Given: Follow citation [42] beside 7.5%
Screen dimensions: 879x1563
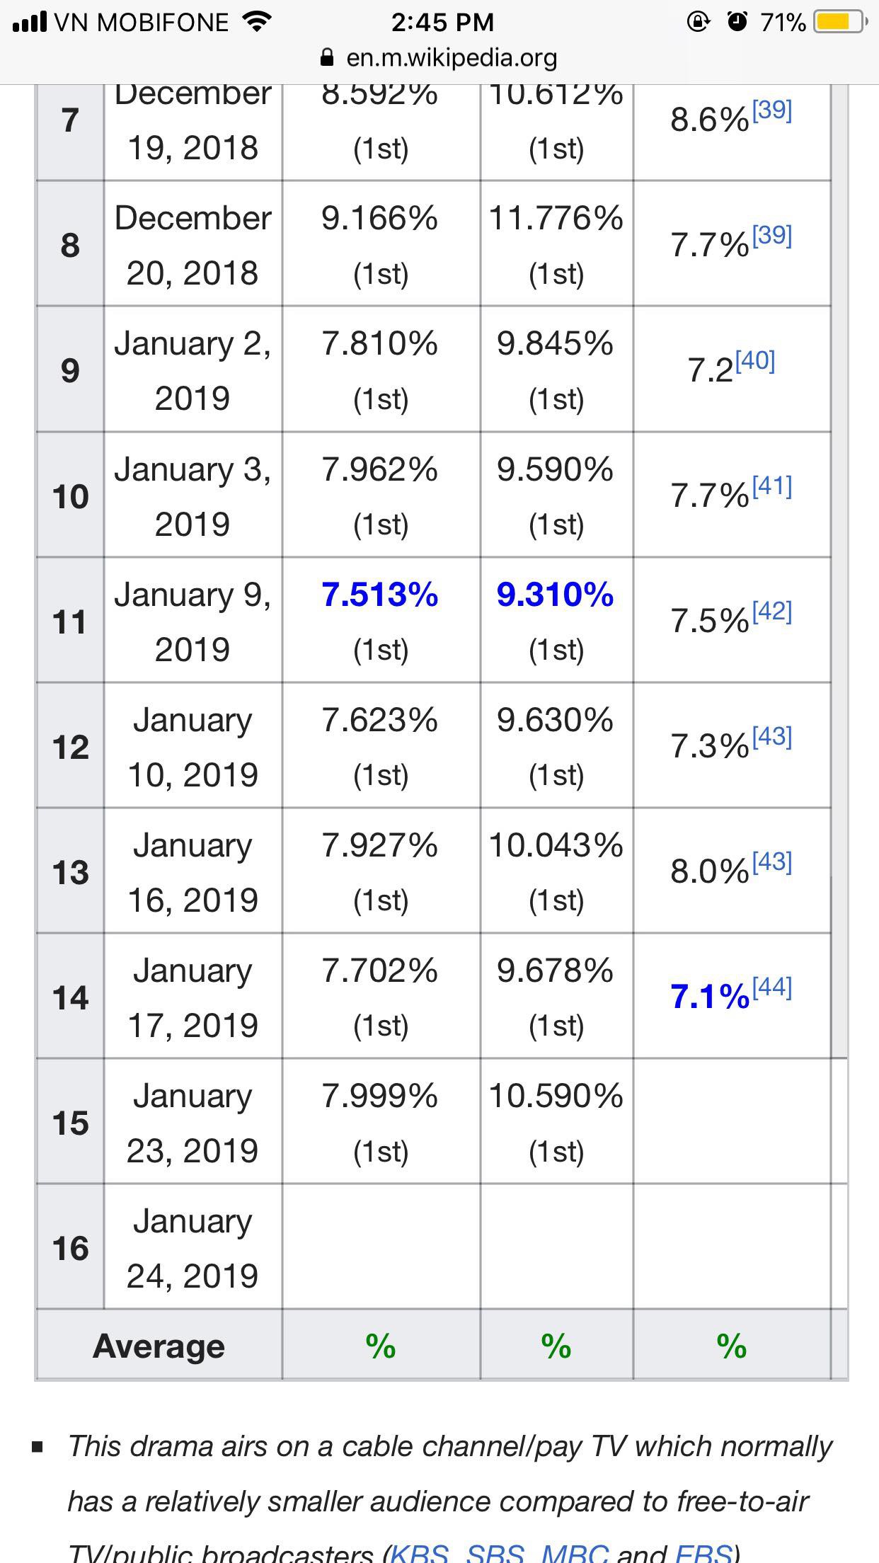Looking at the screenshot, I should [x=771, y=612].
